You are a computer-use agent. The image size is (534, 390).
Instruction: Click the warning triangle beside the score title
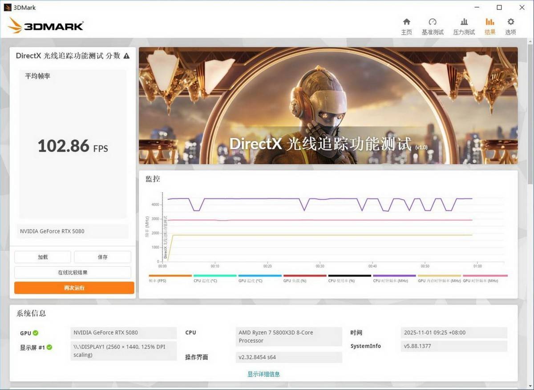click(126, 56)
